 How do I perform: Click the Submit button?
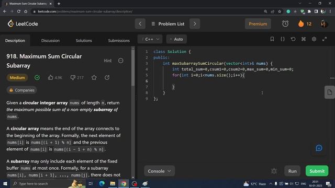[x=317, y=171]
